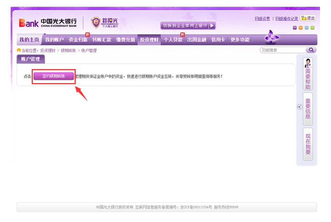Click the China Everbright Bank logo
The image size is (331, 222).
(x=48, y=22)
